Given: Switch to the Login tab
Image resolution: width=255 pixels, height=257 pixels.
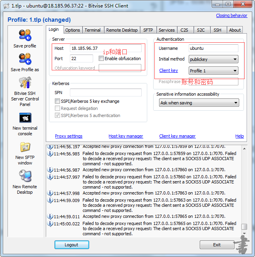Looking at the screenshot, I should (x=54, y=30).
